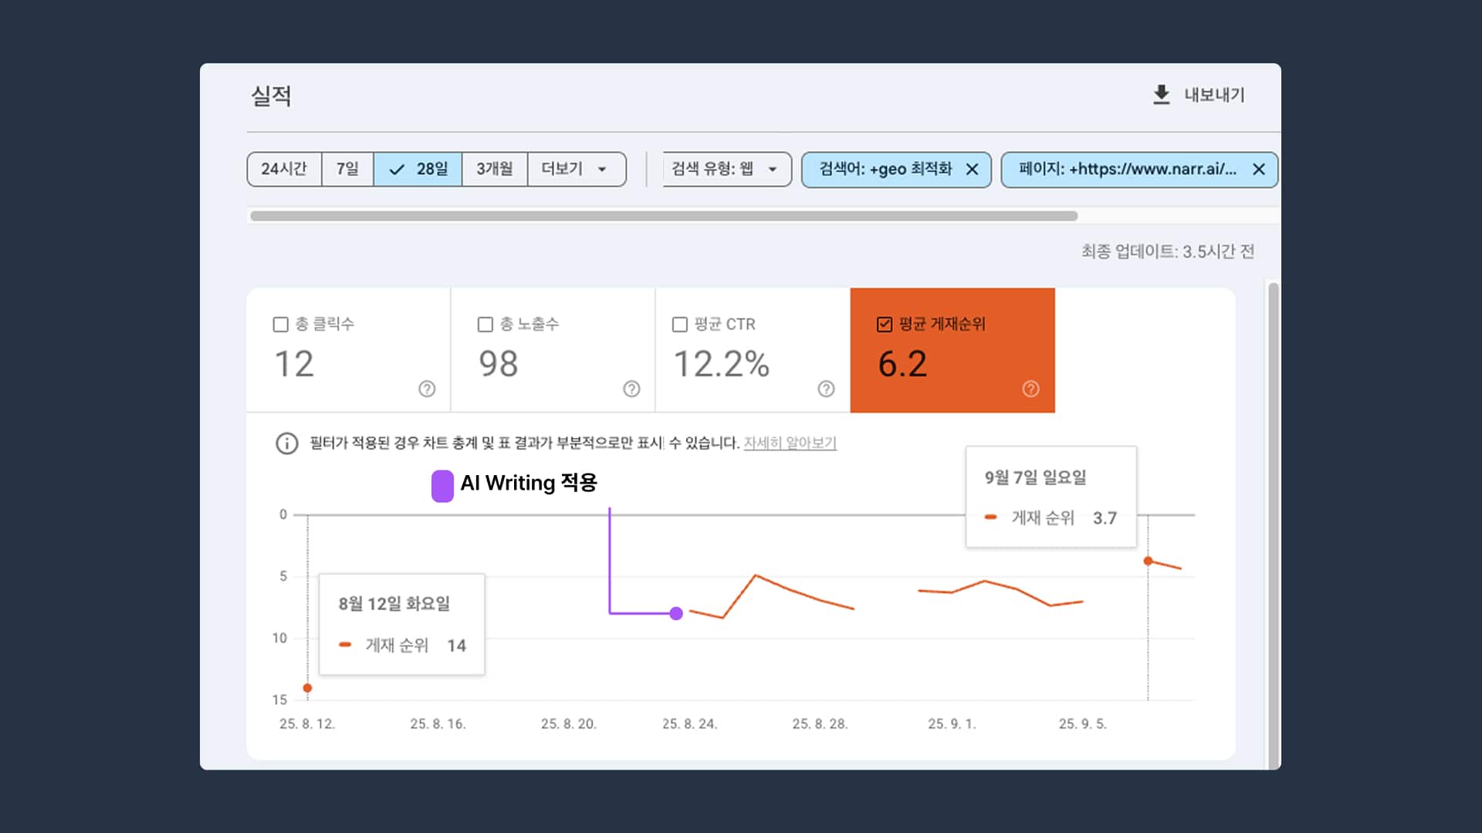Open help icon on 총 클릭수 card

point(427,389)
